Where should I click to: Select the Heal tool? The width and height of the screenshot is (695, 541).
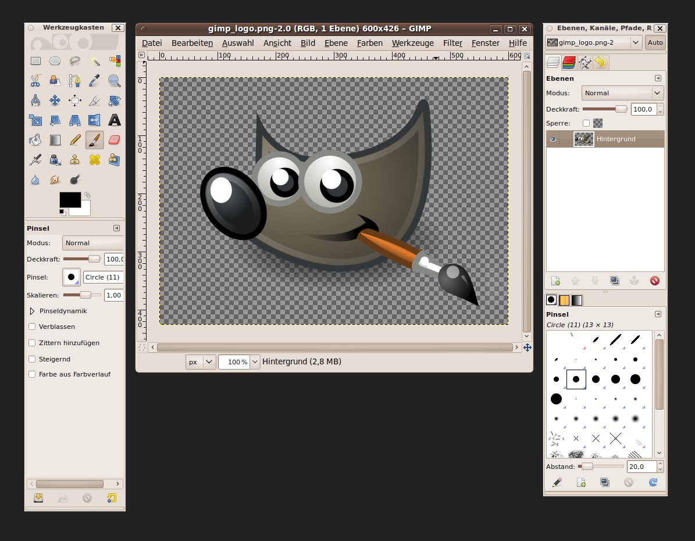[94, 159]
